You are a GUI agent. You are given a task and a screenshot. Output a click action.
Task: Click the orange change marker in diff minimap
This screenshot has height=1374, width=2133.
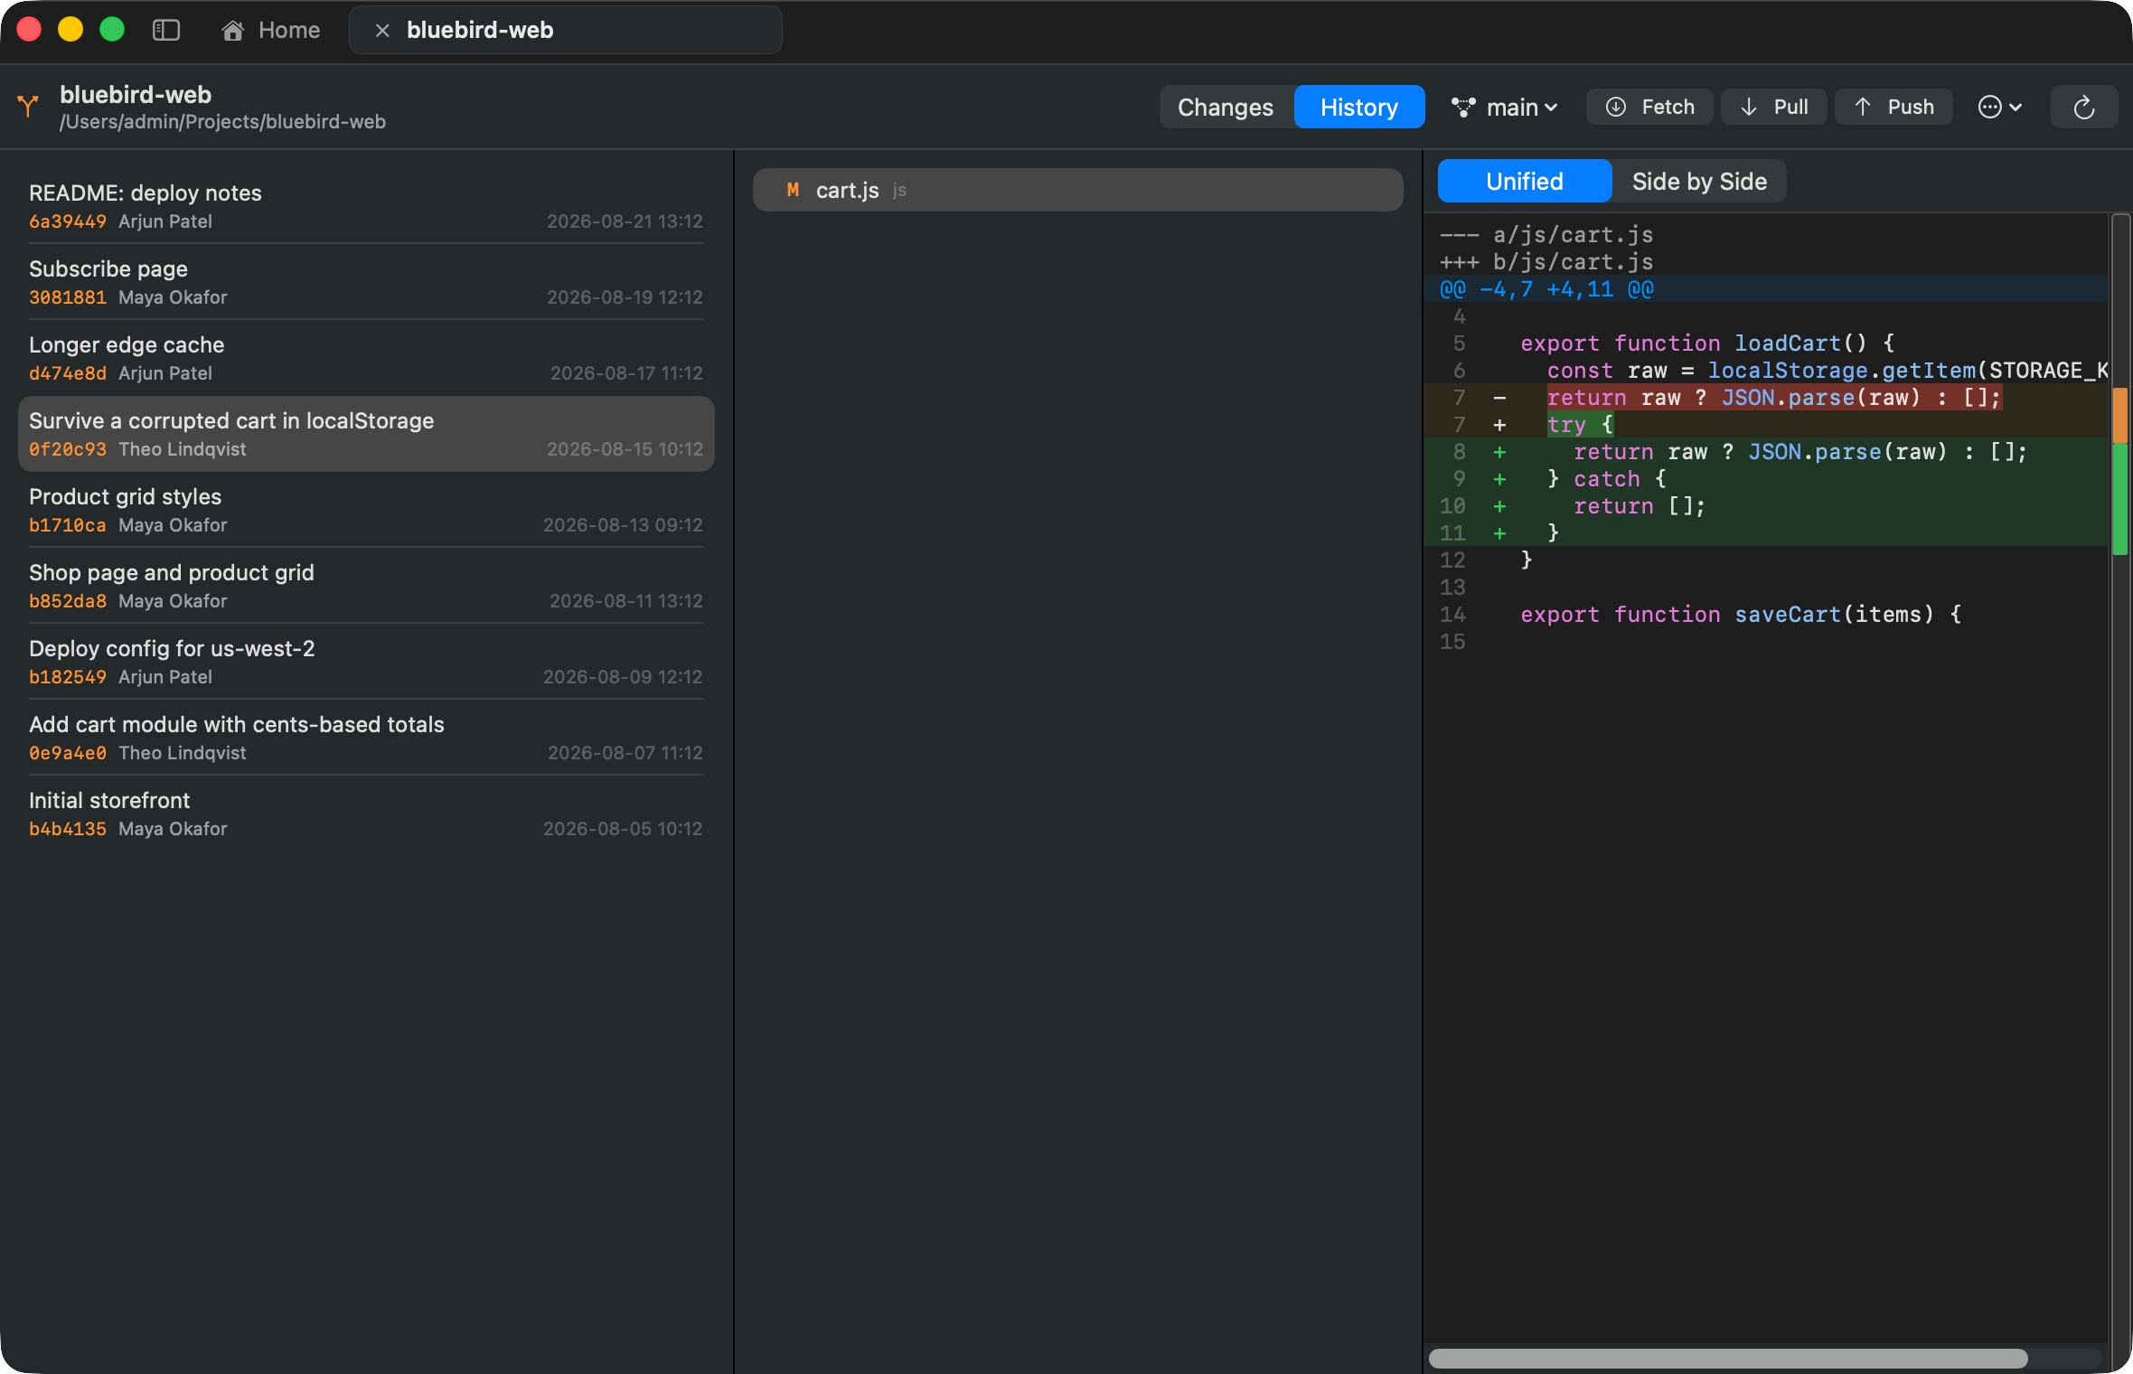(x=2119, y=416)
